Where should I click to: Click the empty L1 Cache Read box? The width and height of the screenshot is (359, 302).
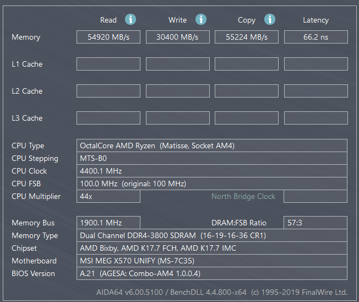pos(108,64)
